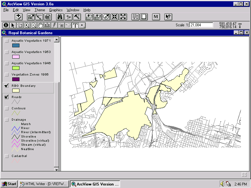Turn off the Roads theme checkbox
Screen dimensions: 251x188
point(7,97)
